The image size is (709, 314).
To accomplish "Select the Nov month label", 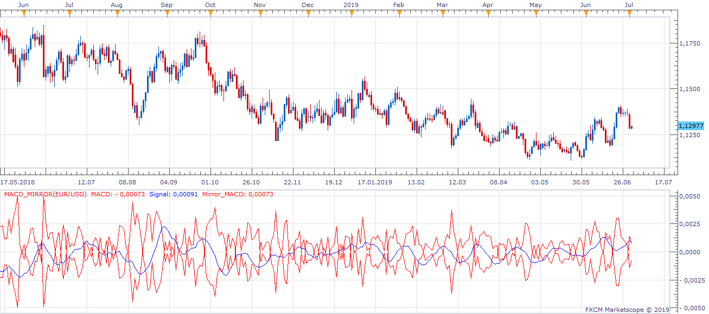I will coord(260,5).
